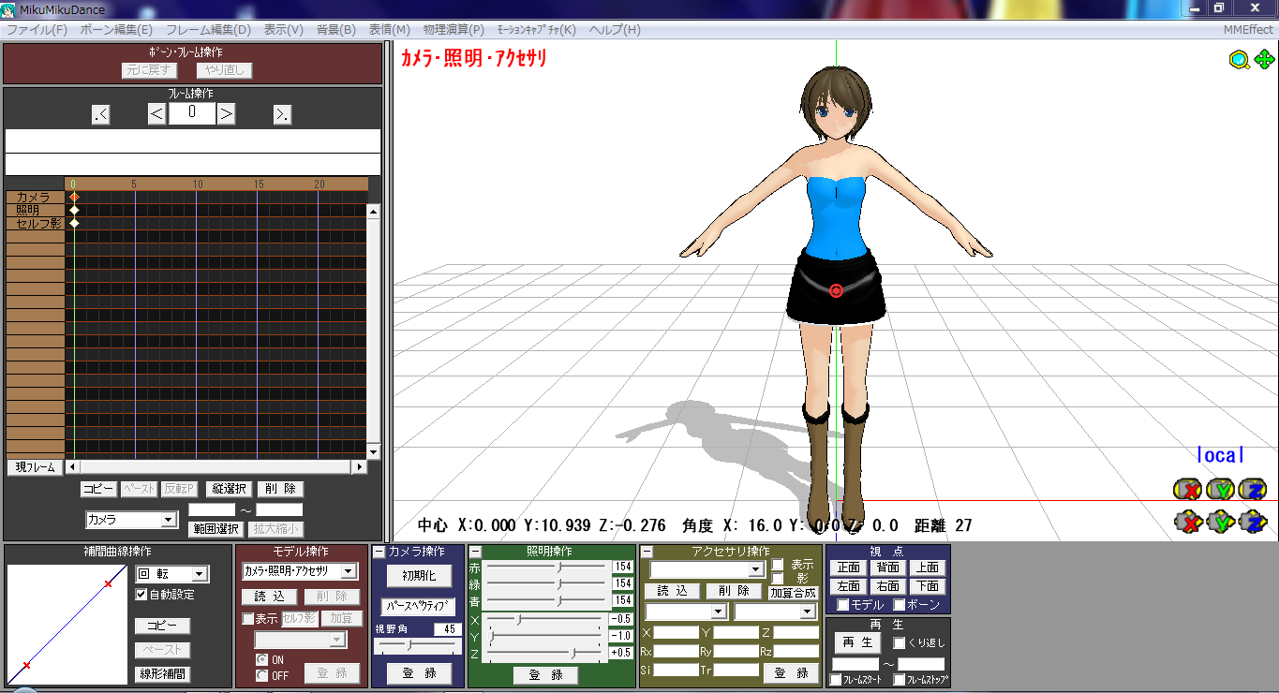Click the green camera move arrows icon

[x=1264, y=60]
